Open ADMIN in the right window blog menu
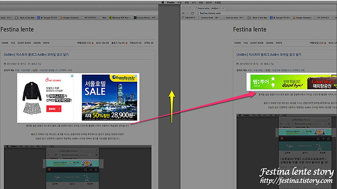 point(270,43)
